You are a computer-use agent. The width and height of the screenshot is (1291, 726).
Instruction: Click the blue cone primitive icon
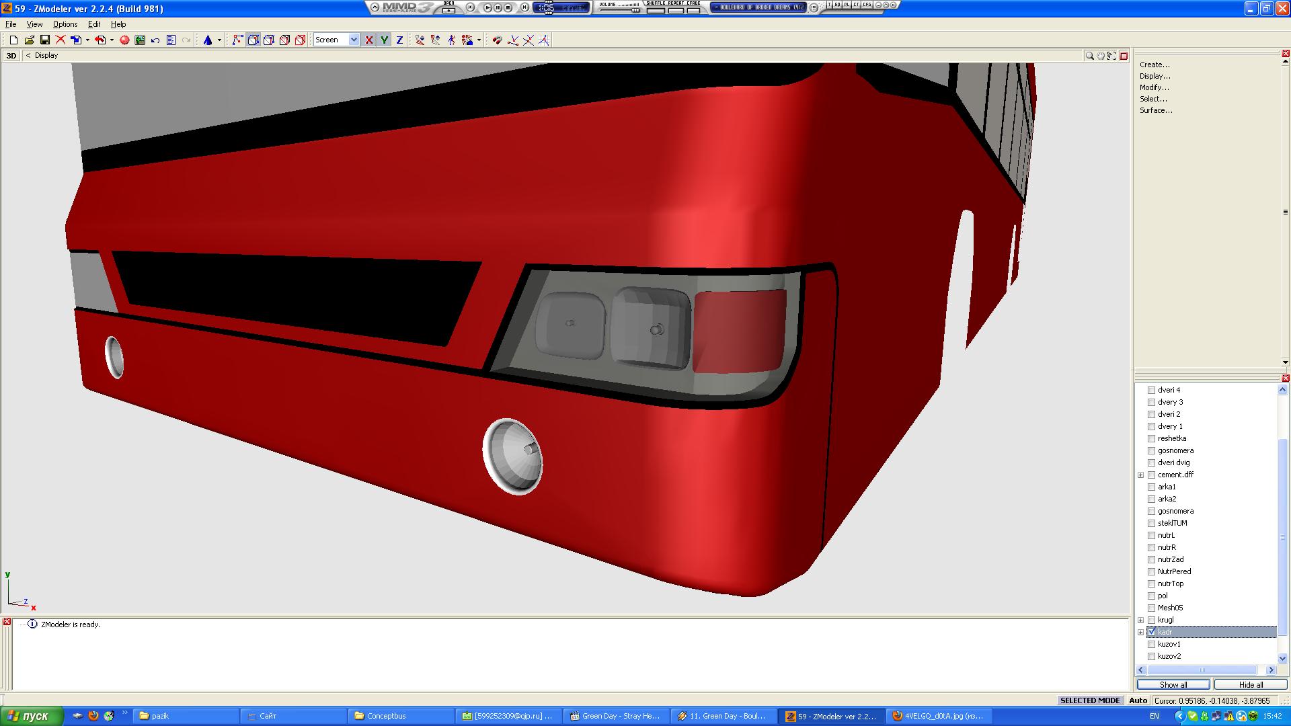[x=208, y=40]
